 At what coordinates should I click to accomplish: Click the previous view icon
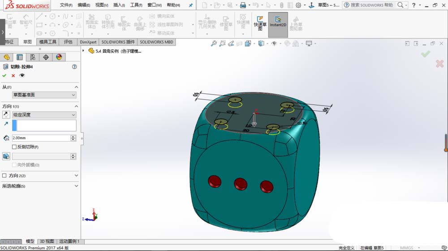(231, 44)
